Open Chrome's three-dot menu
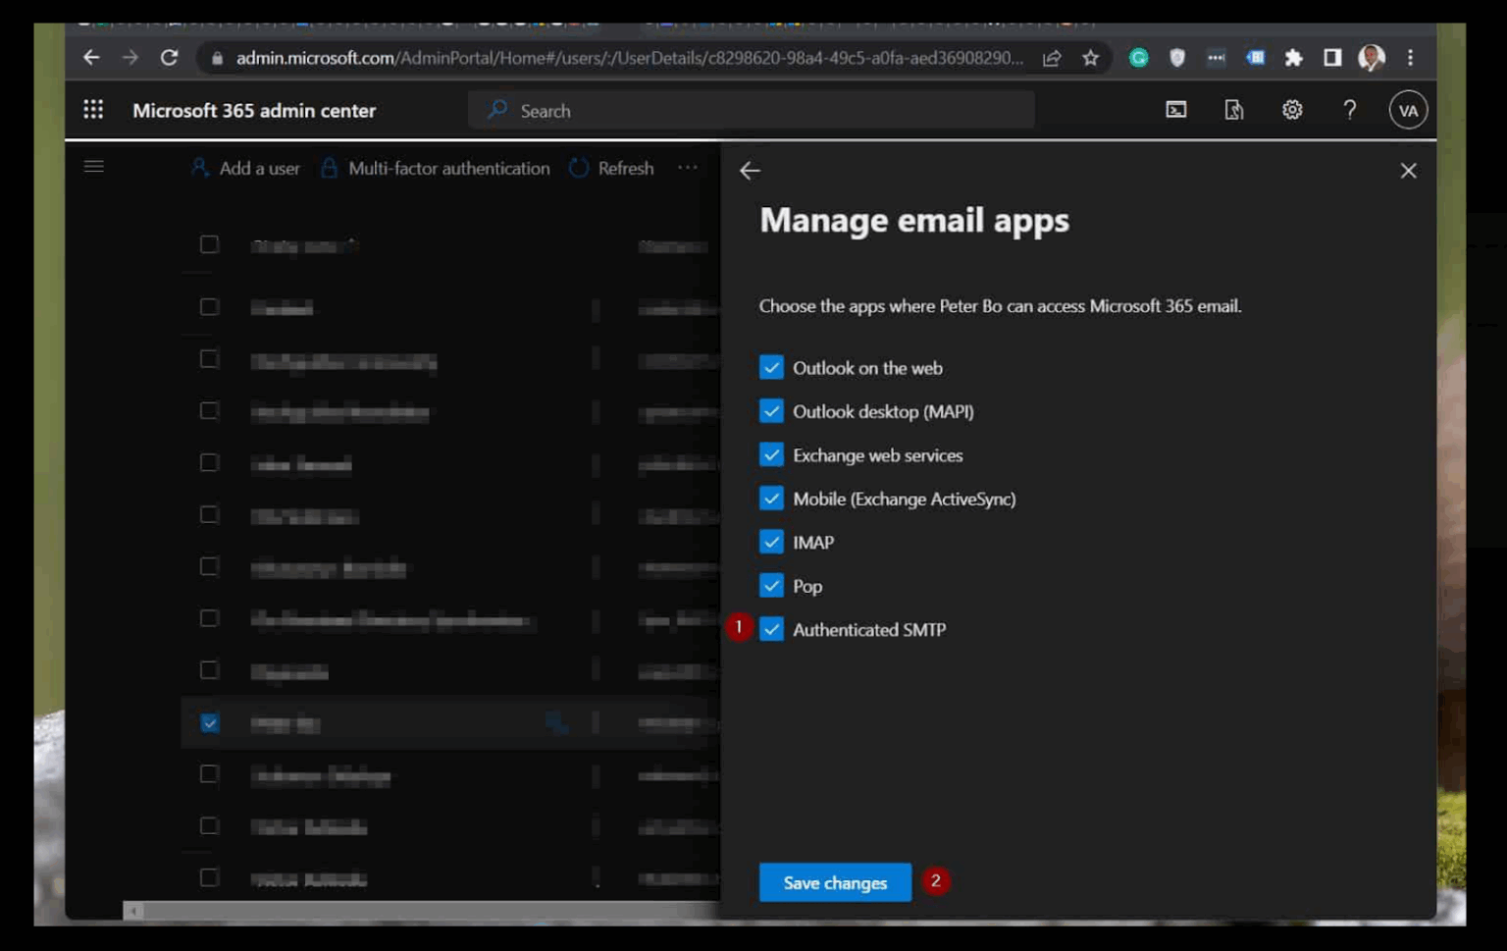The image size is (1507, 951). pos(1411,58)
